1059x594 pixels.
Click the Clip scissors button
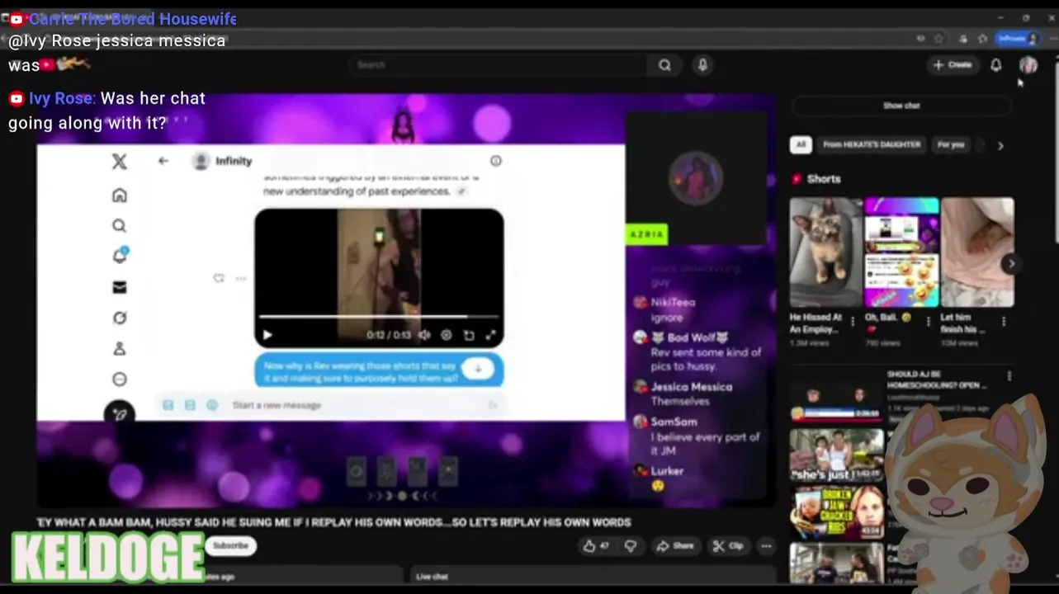coord(728,546)
